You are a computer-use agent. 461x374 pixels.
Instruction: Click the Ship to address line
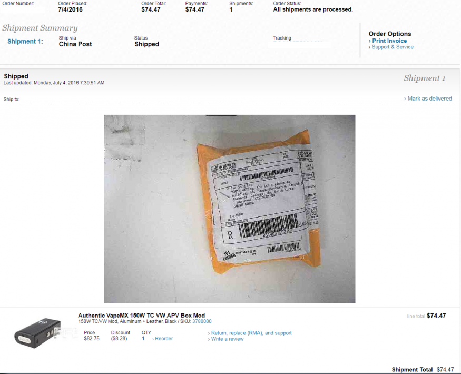point(228,103)
